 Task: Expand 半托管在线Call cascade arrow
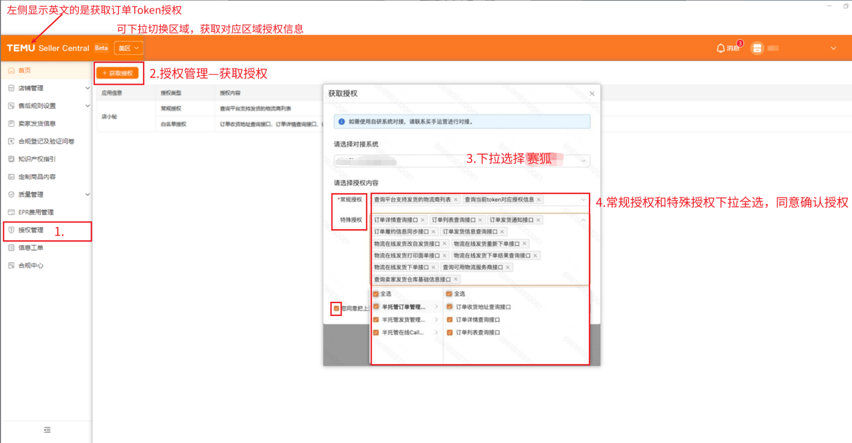point(436,333)
